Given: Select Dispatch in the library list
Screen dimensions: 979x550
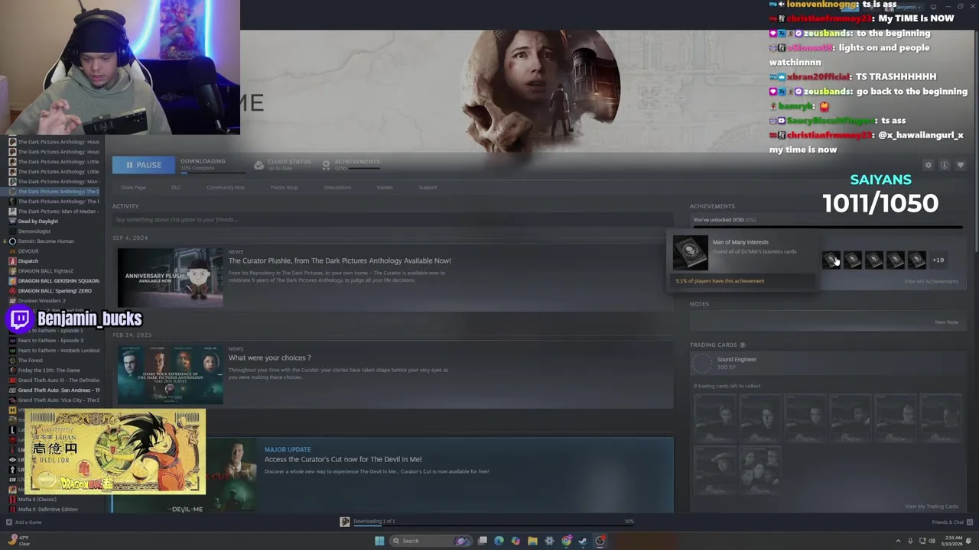Looking at the screenshot, I should 28,261.
